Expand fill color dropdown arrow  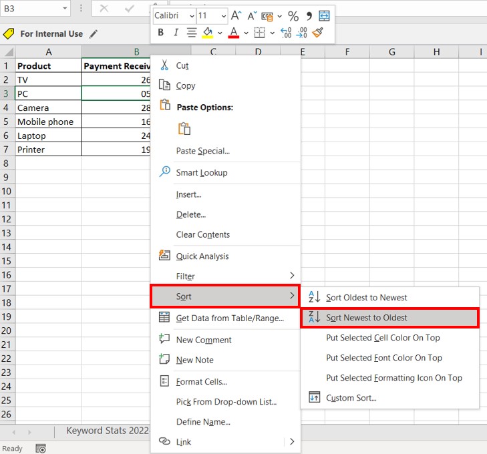point(220,33)
